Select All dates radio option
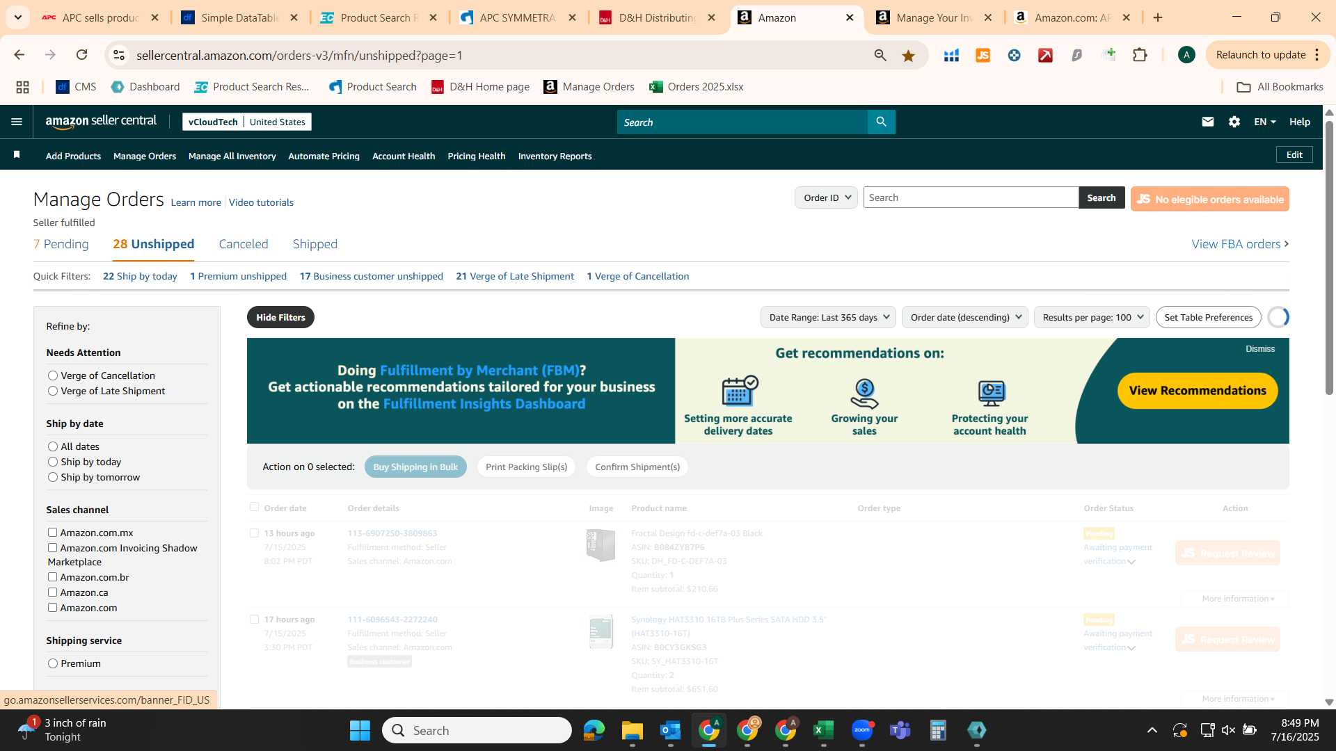Screen dimensions: 1336x751 tap(53, 446)
